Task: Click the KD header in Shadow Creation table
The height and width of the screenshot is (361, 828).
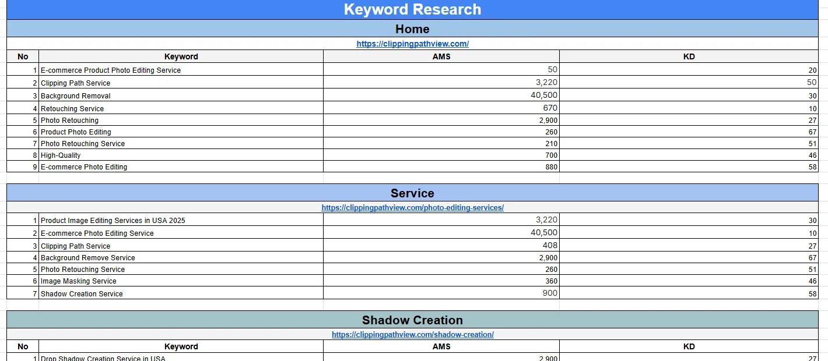Action: point(688,346)
